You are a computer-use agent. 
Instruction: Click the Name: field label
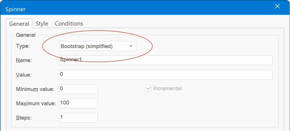tap(24, 60)
